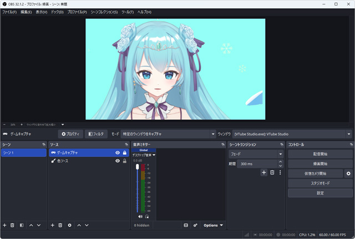Open 設定 settings button
The image size is (355, 239).
pos(320,193)
